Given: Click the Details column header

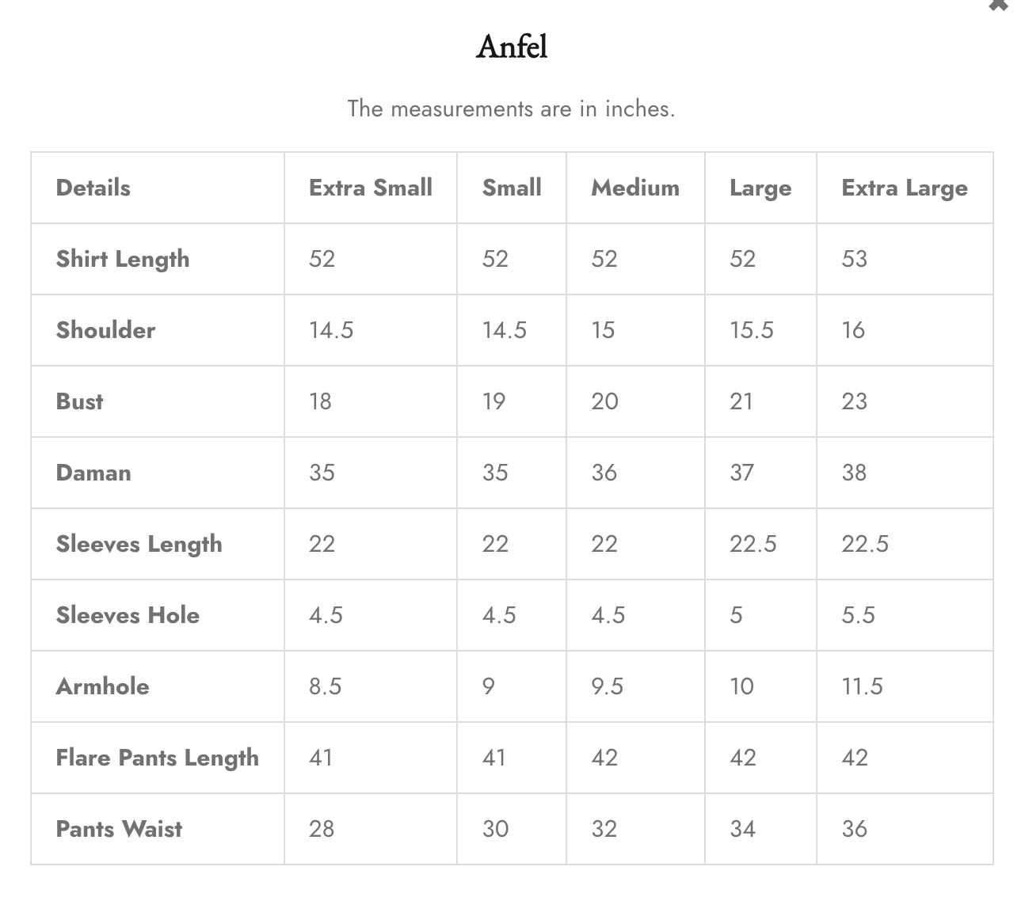Looking at the screenshot, I should (93, 188).
